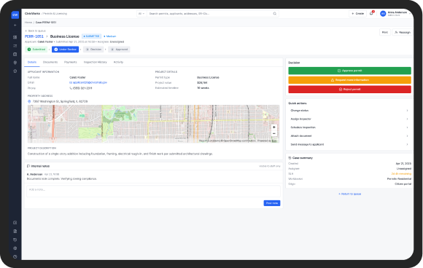
Task: Expand the Change status quick action
Action: point(349,111)
